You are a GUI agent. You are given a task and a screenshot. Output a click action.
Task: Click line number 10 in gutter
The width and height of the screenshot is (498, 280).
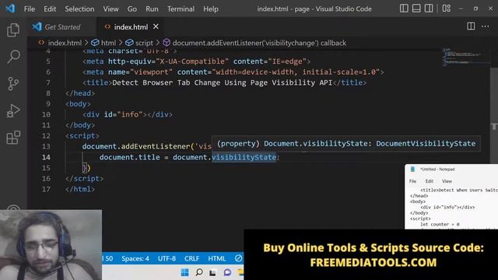point(46,114)
